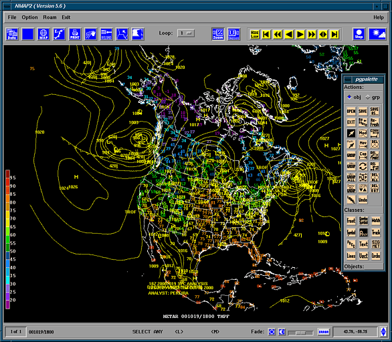The width and height of the screenshot is (392, 342).
Task: Click the Undo action in pgpalette
Action: (x=363, y=200)
